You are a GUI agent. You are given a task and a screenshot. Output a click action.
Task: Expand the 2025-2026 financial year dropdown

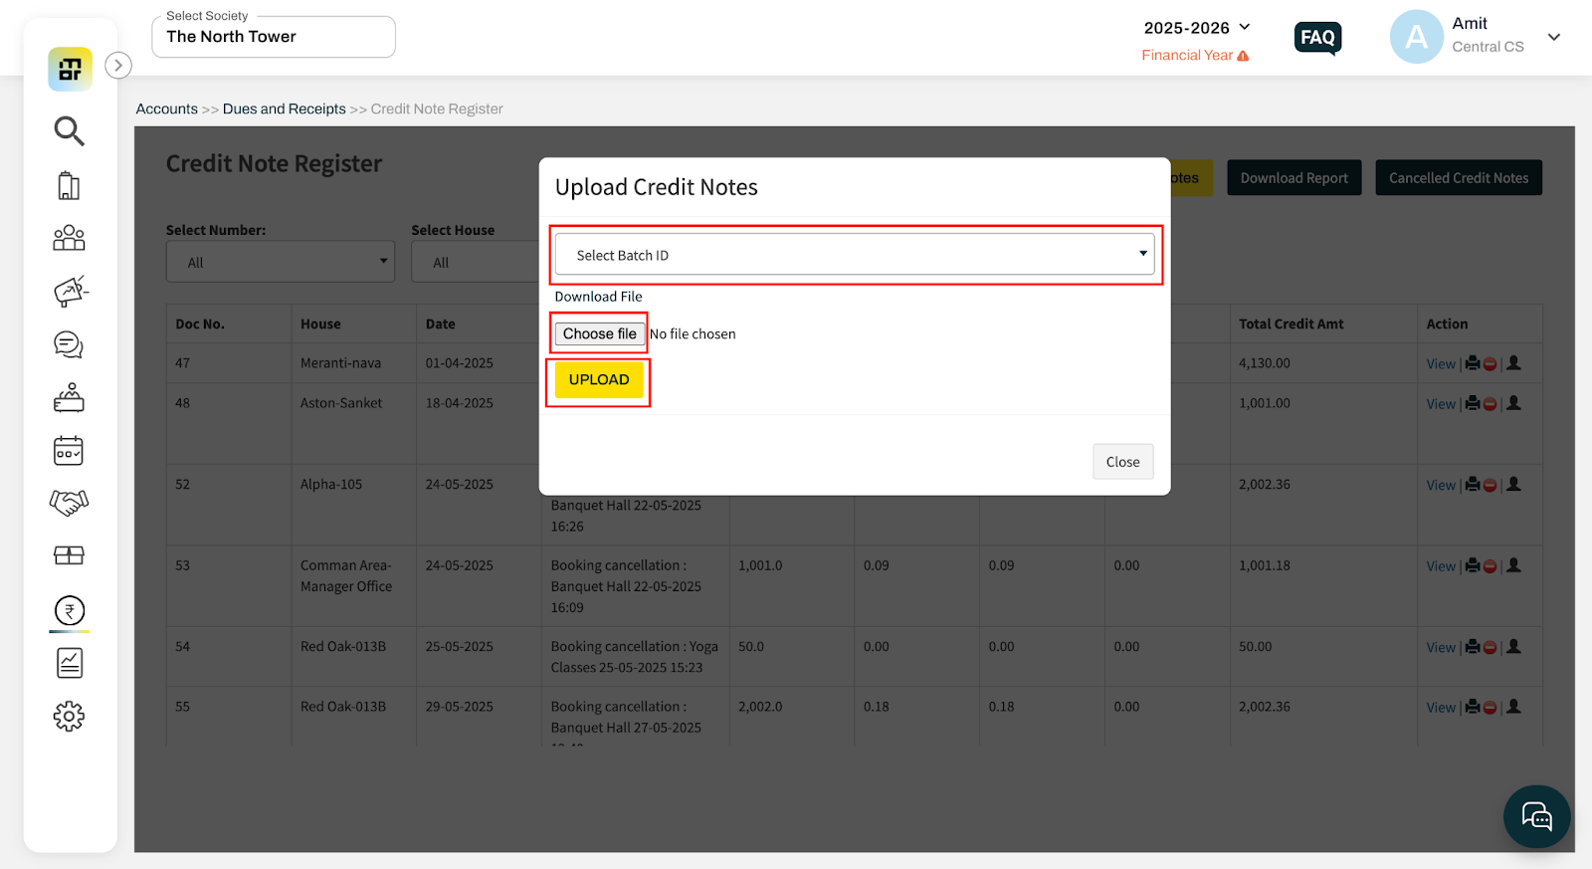1196,28
